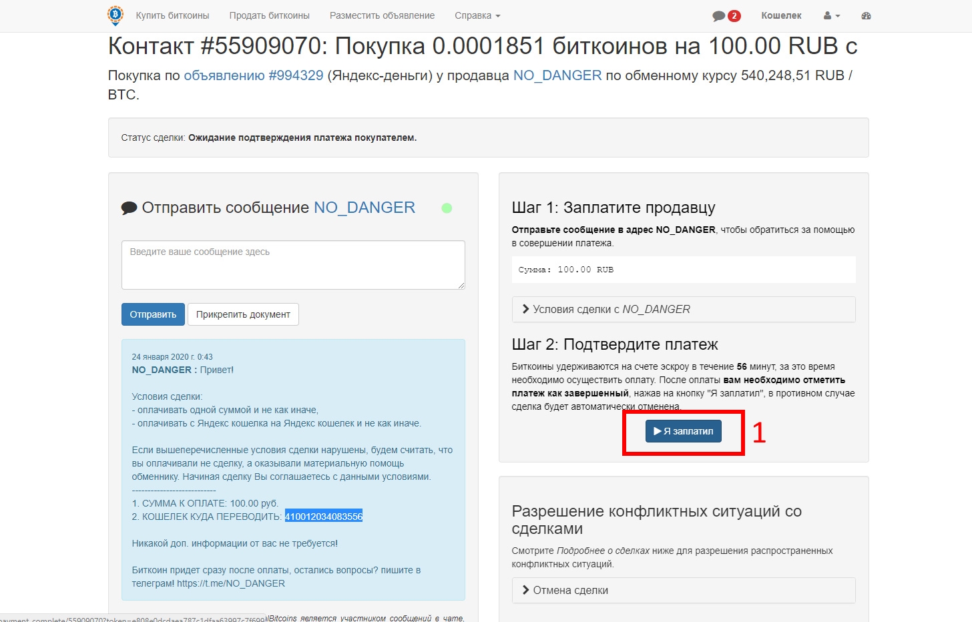Click the message date 24 января 2020
Image resolution: width=972 pixels, height=622 pixels.
[x=172, y=357]
